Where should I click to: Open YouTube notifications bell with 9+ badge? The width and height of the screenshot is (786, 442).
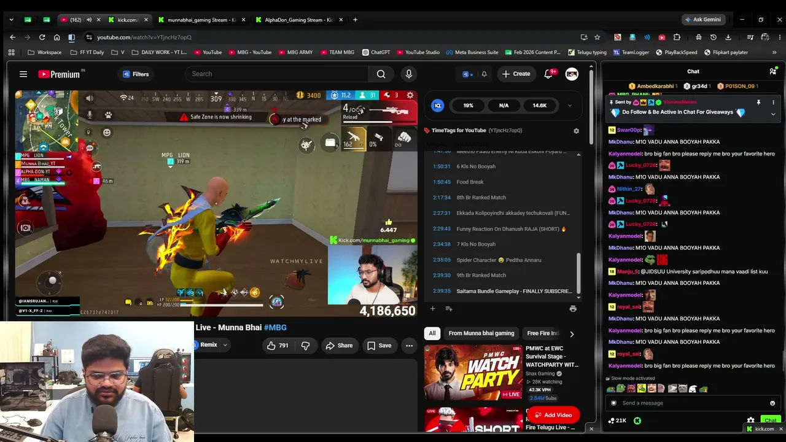coord(548,74)
